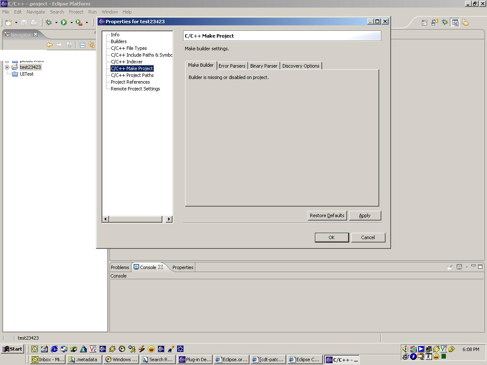Click the console display selector monitor icon

(x=460, y=267)
